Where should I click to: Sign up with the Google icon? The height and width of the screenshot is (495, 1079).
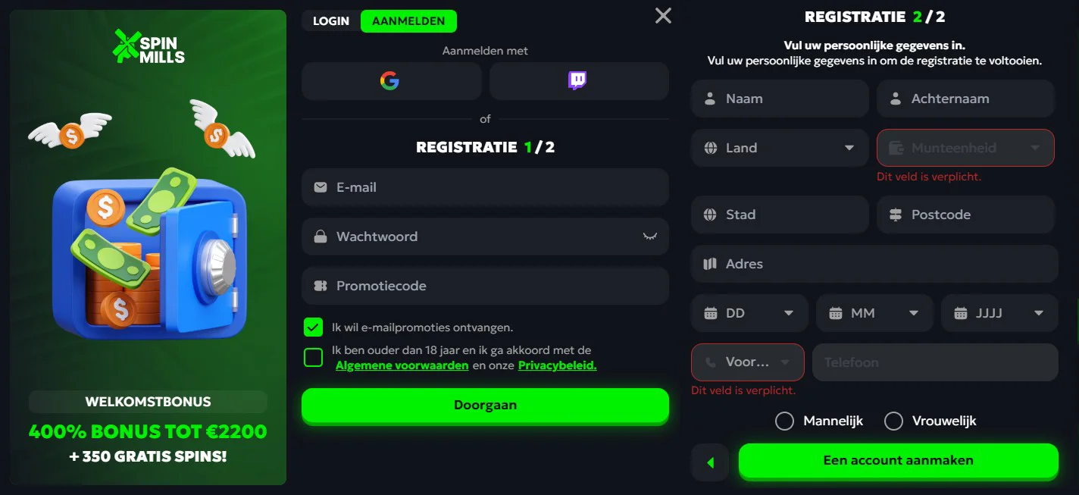tap(391, 81)
